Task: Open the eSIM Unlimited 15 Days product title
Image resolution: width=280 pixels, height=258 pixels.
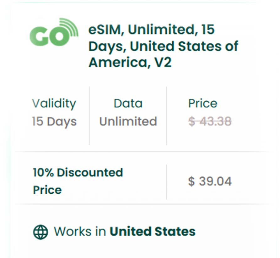Action: (163, 46)
